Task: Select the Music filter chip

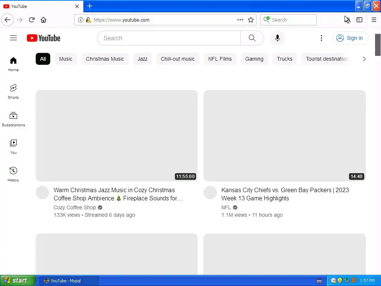Action: point(65,59)
